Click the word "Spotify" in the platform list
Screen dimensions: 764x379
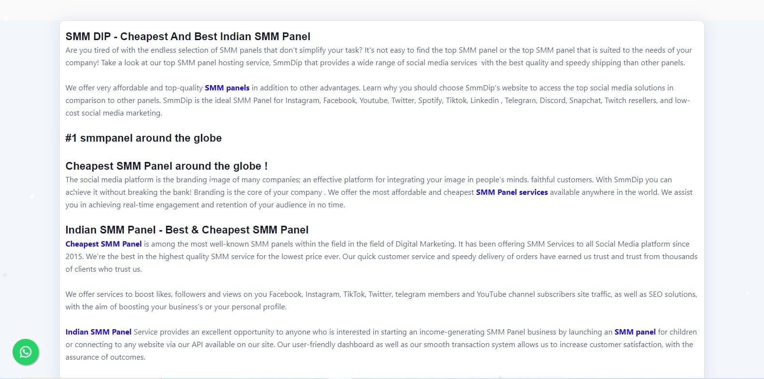point(429,101)
